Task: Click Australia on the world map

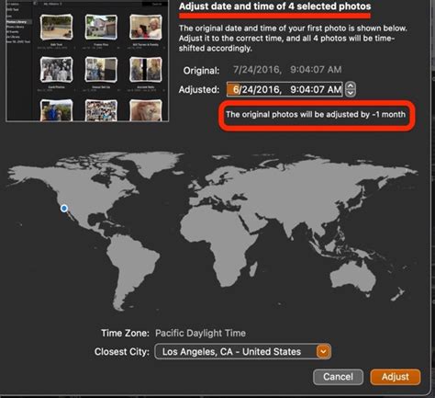Action: 353,279
